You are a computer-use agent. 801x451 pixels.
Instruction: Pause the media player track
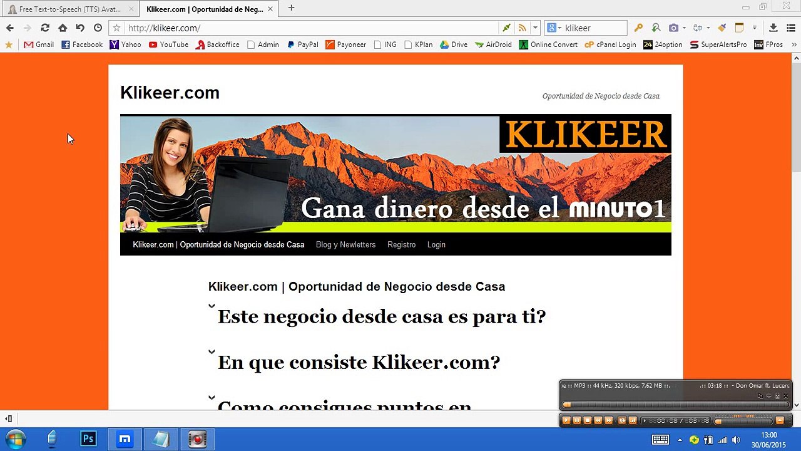(x=576, y=420)
